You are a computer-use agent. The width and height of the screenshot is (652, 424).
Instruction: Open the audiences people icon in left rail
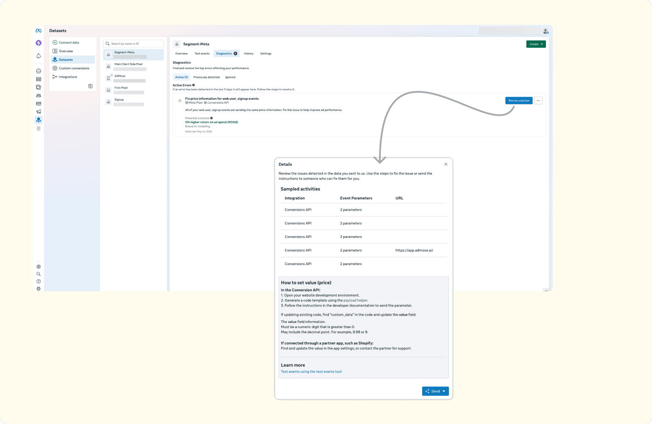pyautogui.click(x=38, y=95)
